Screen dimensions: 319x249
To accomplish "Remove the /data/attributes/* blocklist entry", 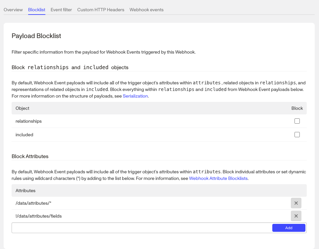I will pos(296,203).
